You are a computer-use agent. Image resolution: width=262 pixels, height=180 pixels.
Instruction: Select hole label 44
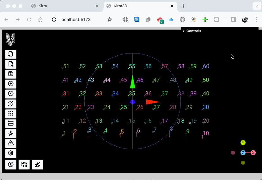click(x=107, y=80)
